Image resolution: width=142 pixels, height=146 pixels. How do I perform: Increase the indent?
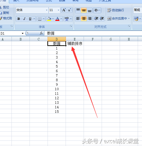102,18
